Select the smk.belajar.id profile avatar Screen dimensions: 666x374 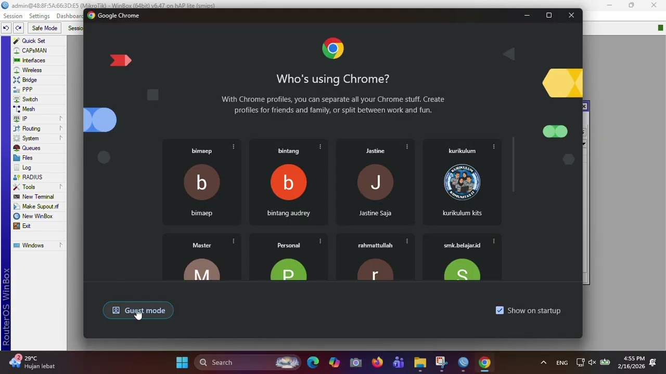[462, 270]
